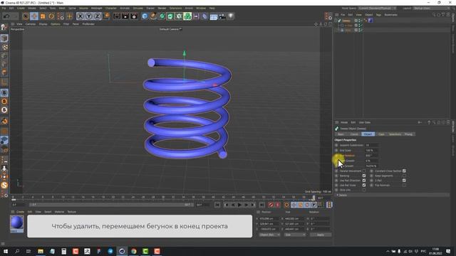This screenshot has width=456, height=256.
Task: Uncheck the 2-Rail checkbox
Action: [x=404, y=180]
